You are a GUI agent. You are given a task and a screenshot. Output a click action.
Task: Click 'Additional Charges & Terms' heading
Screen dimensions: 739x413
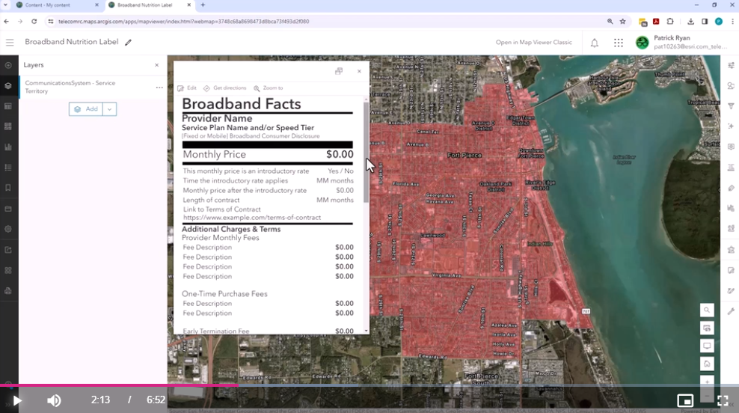[x=231, y=229]
